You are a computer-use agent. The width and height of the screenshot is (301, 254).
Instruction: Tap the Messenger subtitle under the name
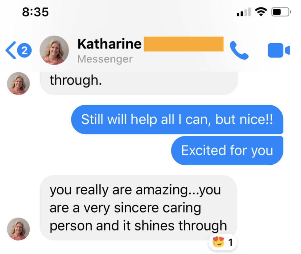click(105, 59)
